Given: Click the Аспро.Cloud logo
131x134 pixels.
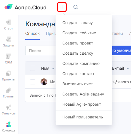Looking at the screenshot, I should pos(26,7).
